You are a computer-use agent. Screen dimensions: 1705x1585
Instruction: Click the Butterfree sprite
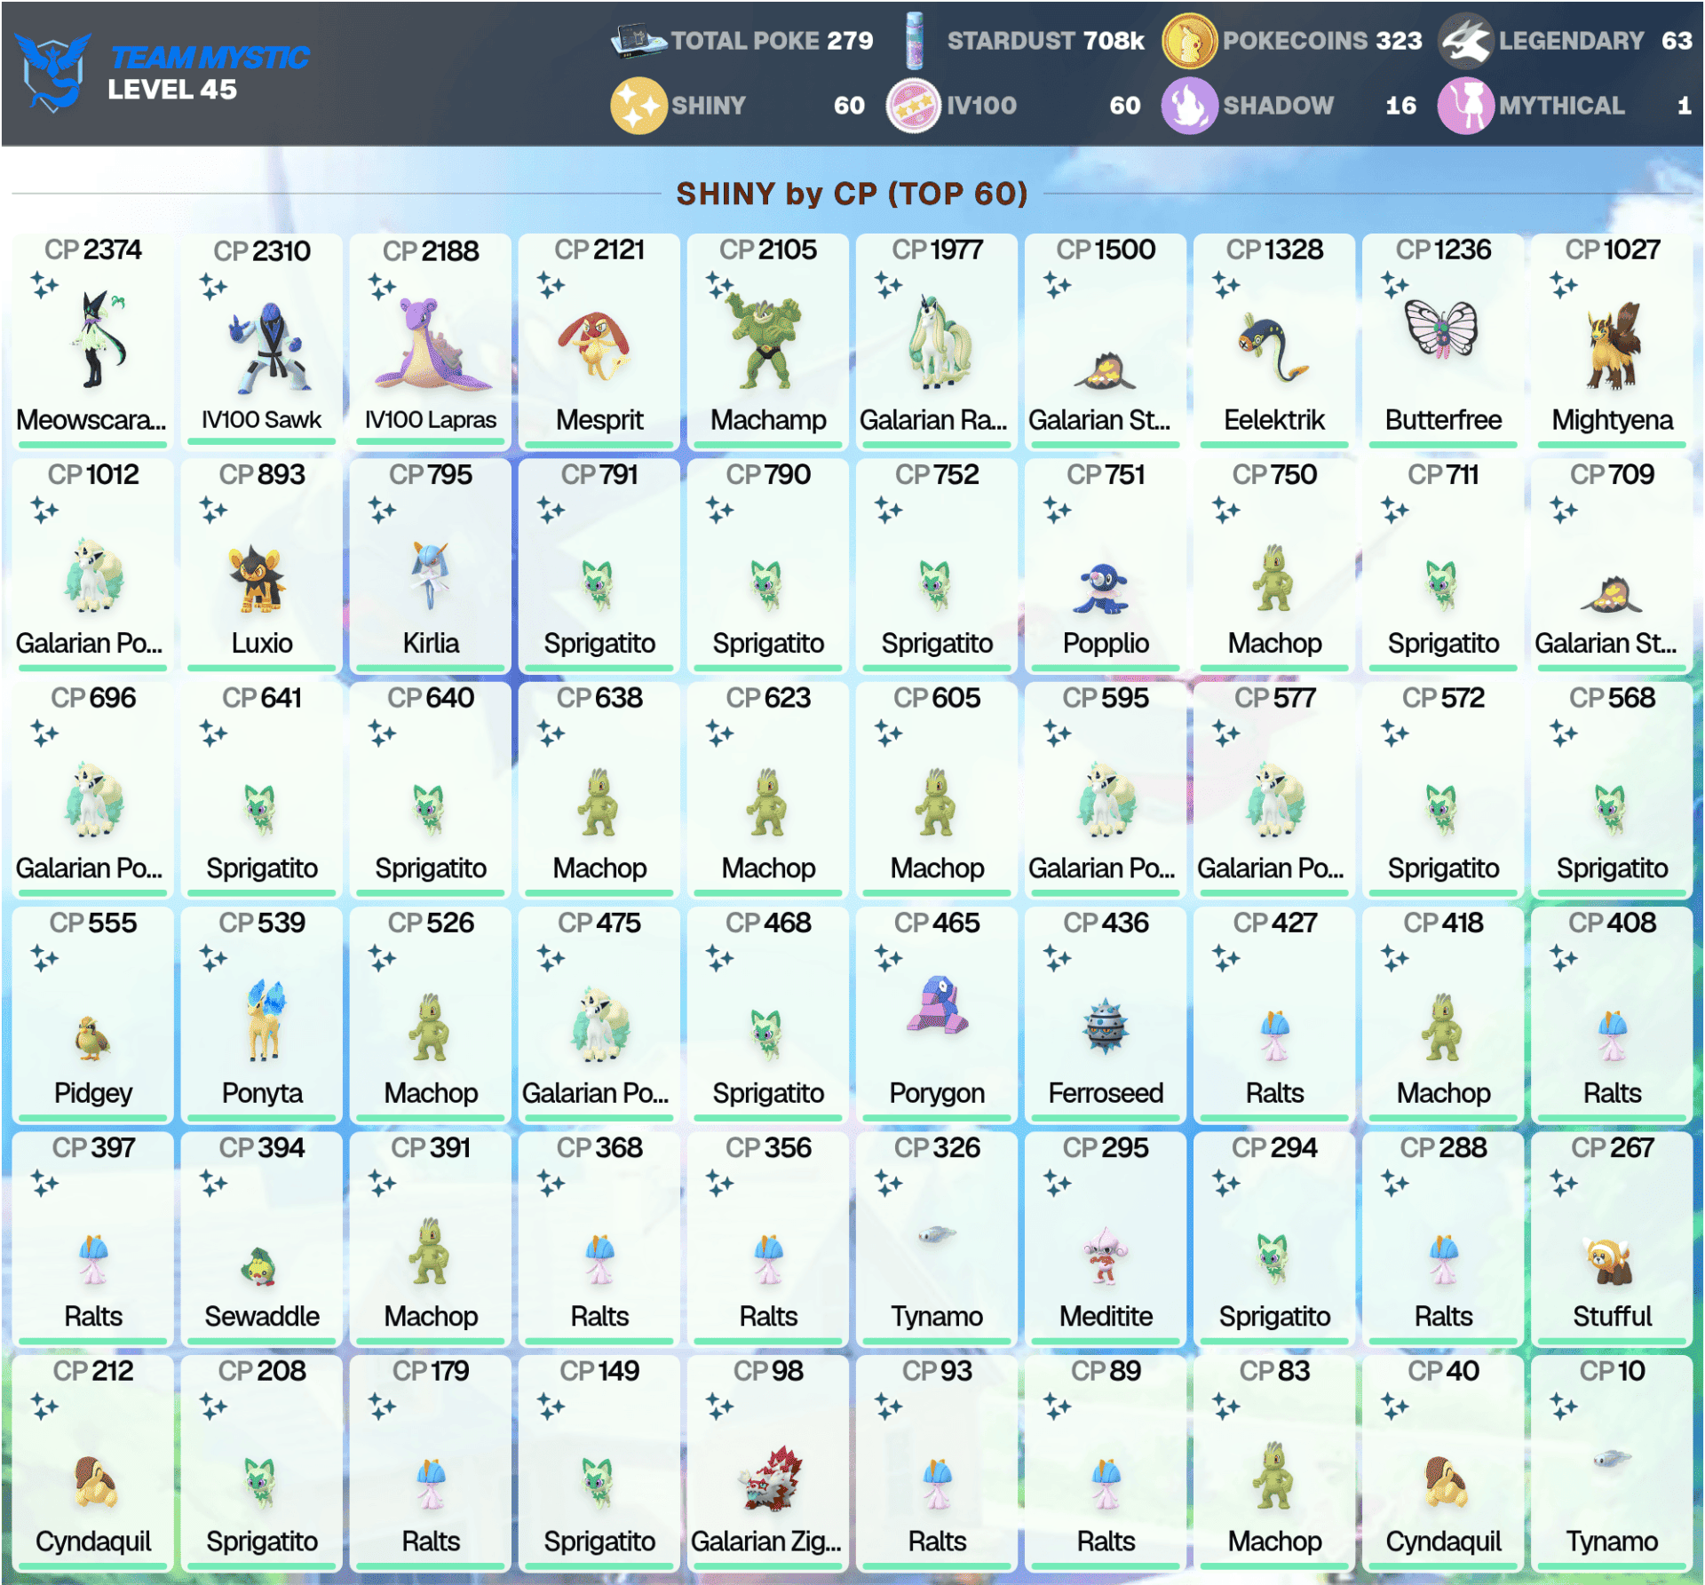[x=1442, y=329]
